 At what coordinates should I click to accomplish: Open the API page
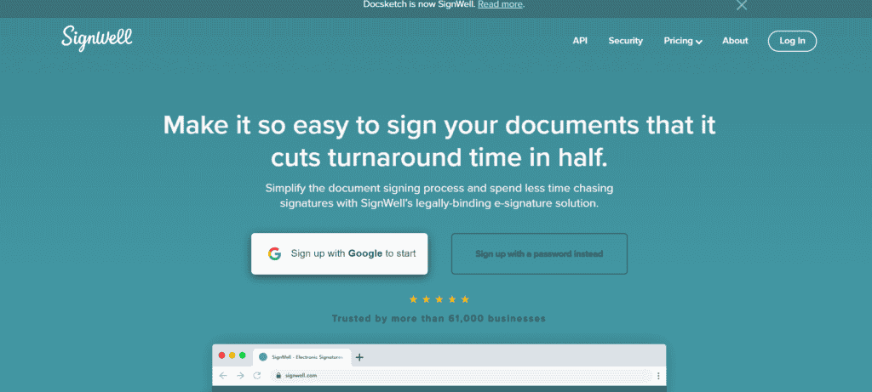[580, 41]
